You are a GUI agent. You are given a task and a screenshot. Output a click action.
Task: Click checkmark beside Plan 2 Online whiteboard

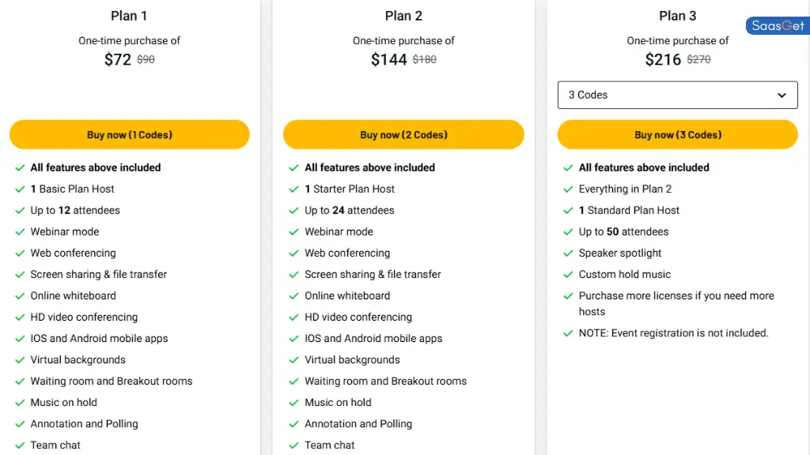coord(294,296)
